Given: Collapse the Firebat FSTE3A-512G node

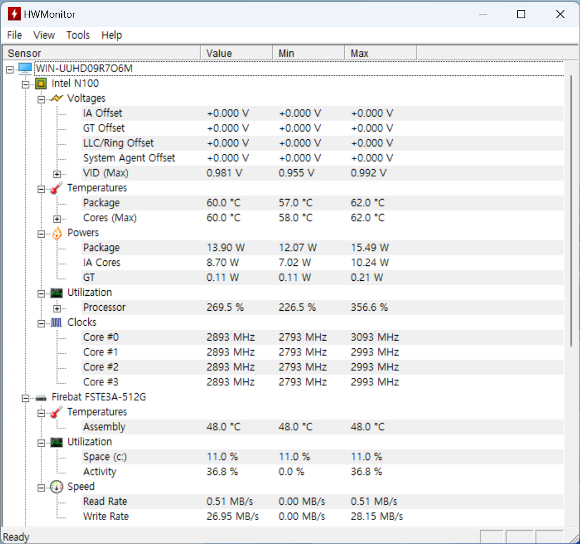Looking at the screenshot, I should pyautogui.click(x=25, y=399).
